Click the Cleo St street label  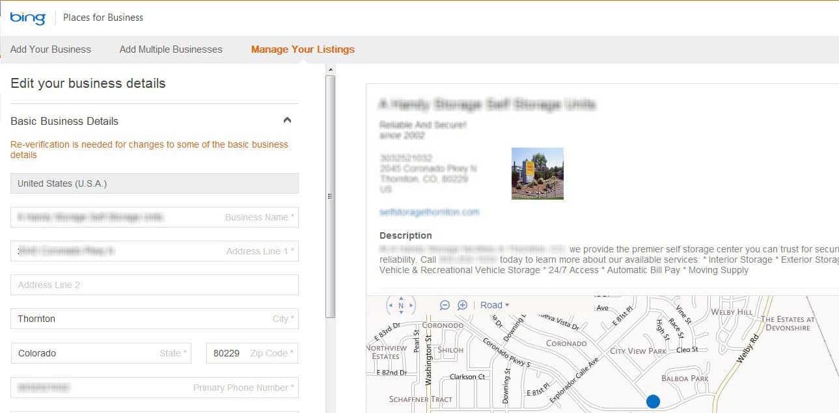click(x=687, y=349)
